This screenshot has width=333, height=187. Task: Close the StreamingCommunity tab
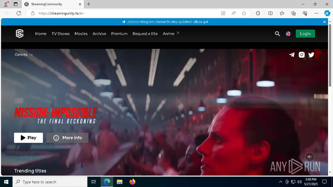click(80, 4)
